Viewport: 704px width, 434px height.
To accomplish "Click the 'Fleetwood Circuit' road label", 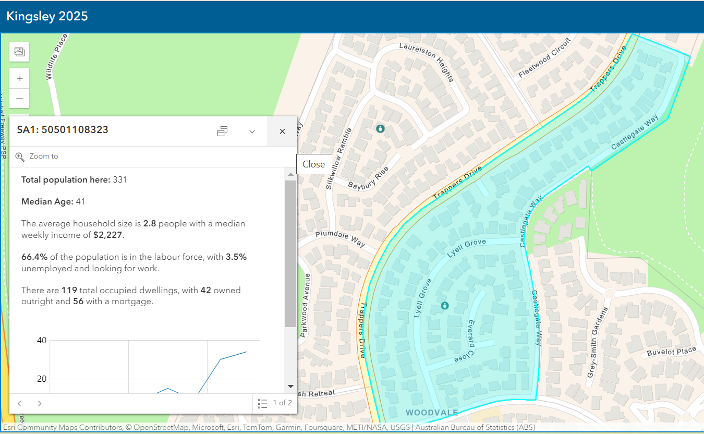I will point(545,58).
